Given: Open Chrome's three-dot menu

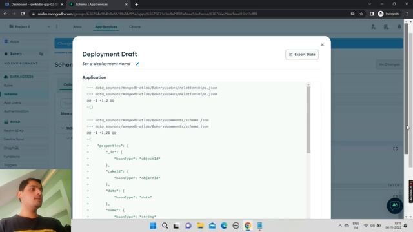Looking at the screenshot, I should 407,14.
